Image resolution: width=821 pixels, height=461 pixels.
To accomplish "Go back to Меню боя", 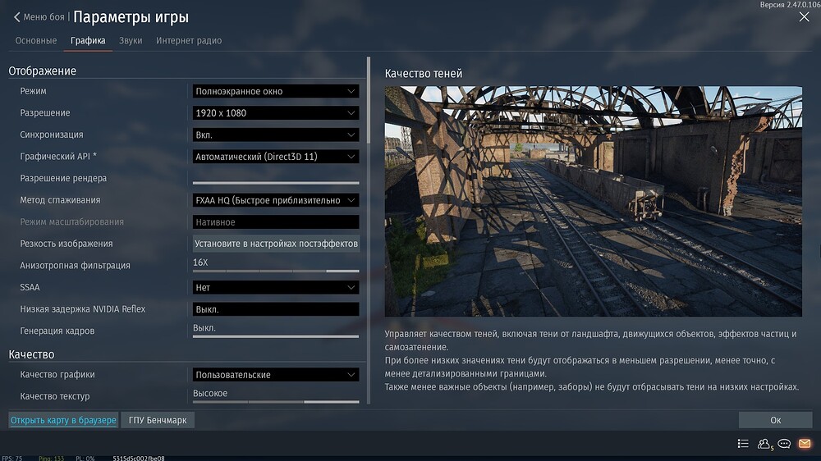I will 44,17.
